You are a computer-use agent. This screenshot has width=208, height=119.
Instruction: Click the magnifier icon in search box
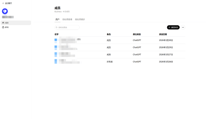click(x=56, y=27)
